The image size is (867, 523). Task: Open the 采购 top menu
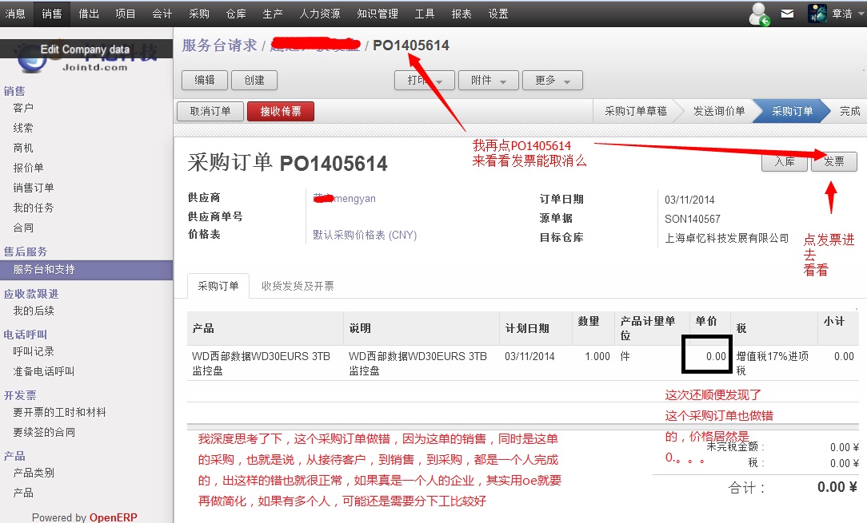pos(199,14)
